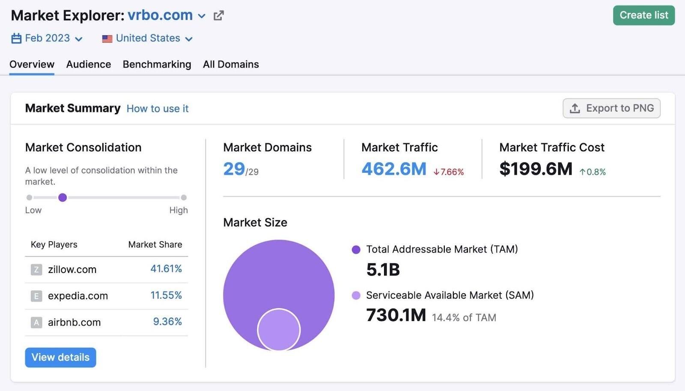Click Serviceable Available Market (SAM) label
The width and height of the screenshot is (685, 391).
point(450,295)
